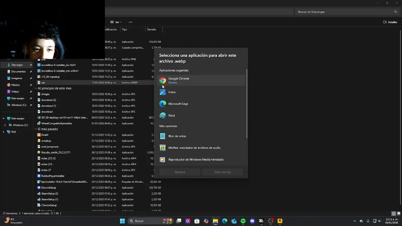
Task: Select the Fotos app icon
Action: [163, 92]
